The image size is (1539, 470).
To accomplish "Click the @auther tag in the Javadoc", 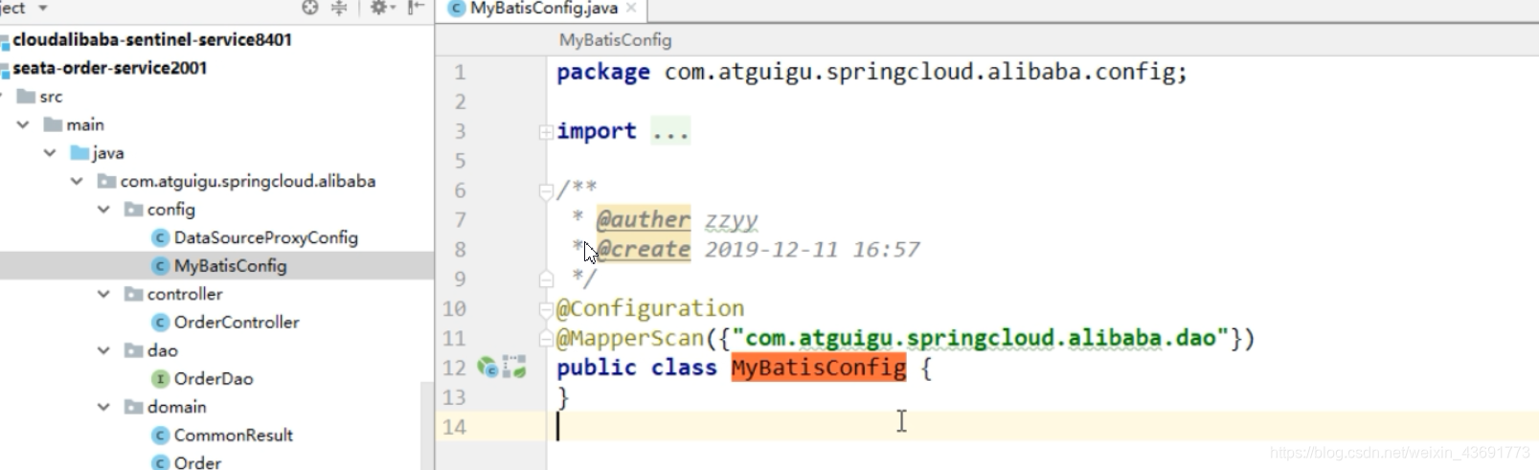I will (x=643, y=220).
